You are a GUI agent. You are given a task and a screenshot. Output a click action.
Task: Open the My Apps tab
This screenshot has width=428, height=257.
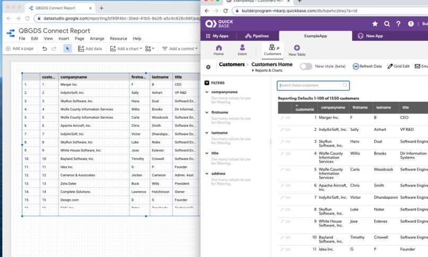coord(217,36)
